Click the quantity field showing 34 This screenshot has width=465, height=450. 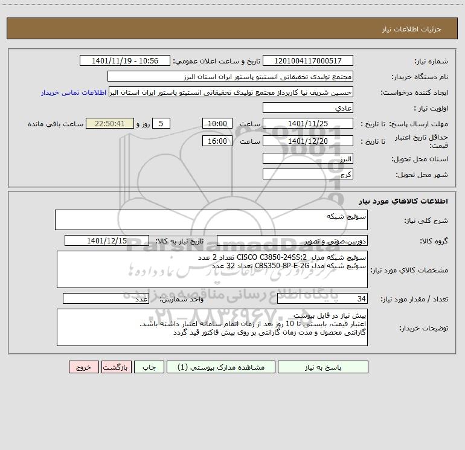[x=322, y=298]
